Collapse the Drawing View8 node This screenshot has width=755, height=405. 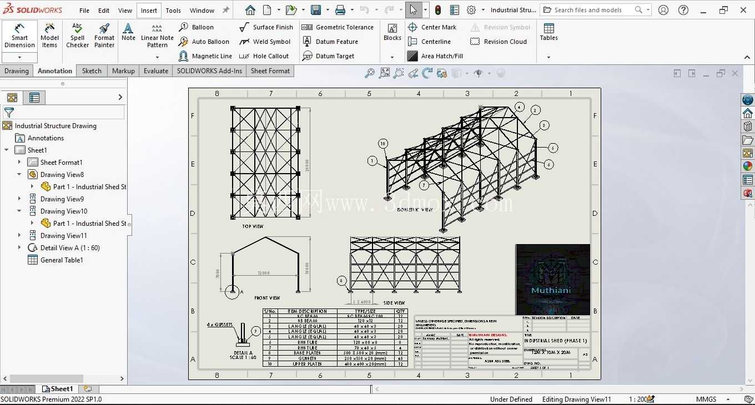19,175
